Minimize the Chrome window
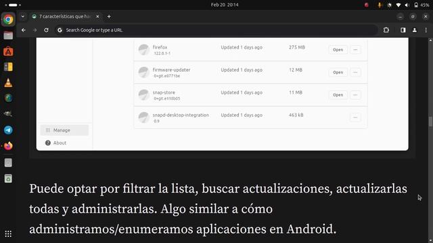433x243 pixels. 400,16
